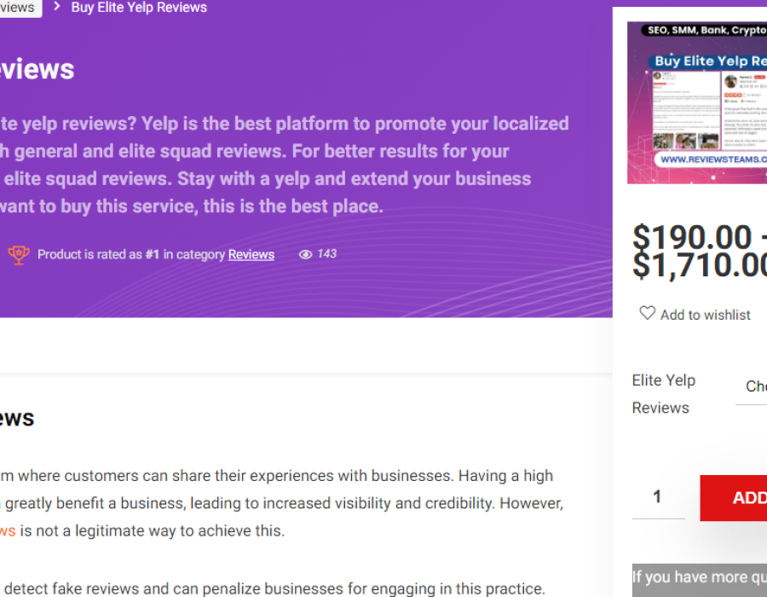Click the Buy Elite Yelp Reviews breadcrumb

point(139,7)
